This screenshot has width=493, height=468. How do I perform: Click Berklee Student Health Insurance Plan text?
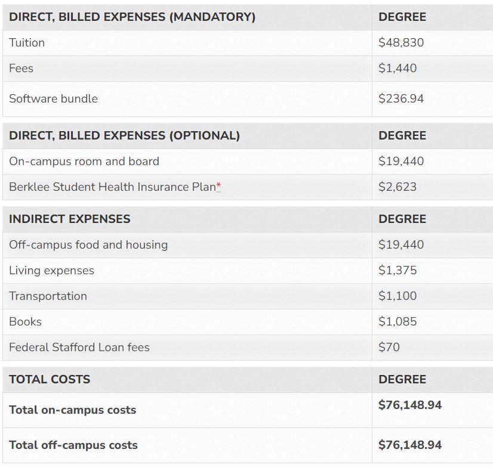click(x=112, y=187)
